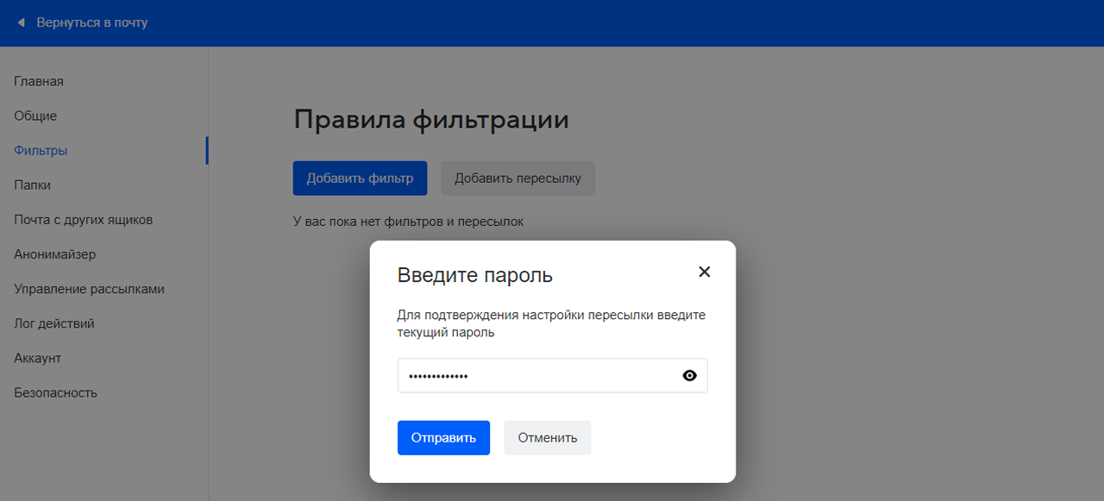Select the Аккаунт section

pyautogui.click(x=36, y=358)
